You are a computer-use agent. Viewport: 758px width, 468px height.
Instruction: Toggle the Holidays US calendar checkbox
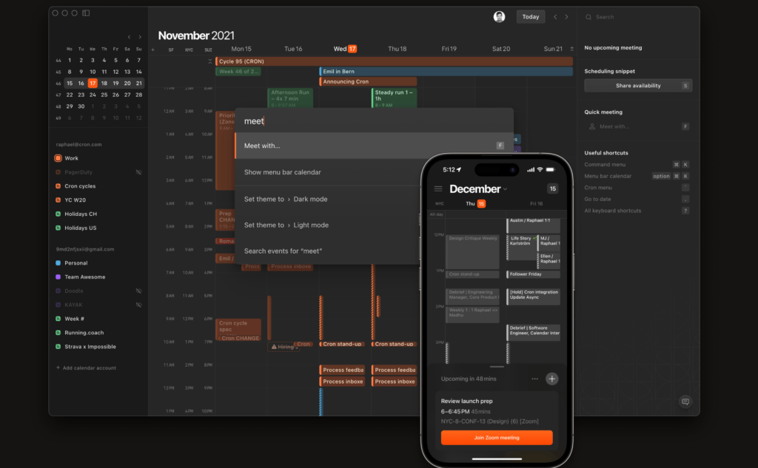(x=58, y=228)
